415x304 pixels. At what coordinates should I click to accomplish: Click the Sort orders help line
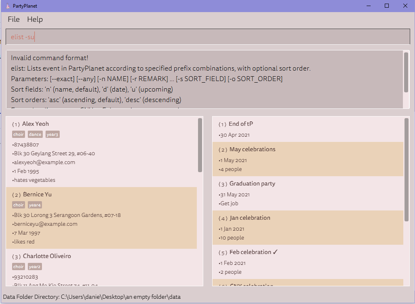tap(96, 100)
